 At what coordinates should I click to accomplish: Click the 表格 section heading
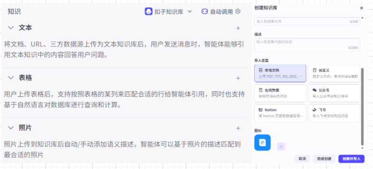pyautogui.click(x=25, y=77)
